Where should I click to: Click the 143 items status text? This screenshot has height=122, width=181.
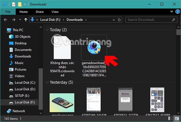coord(11,119)
